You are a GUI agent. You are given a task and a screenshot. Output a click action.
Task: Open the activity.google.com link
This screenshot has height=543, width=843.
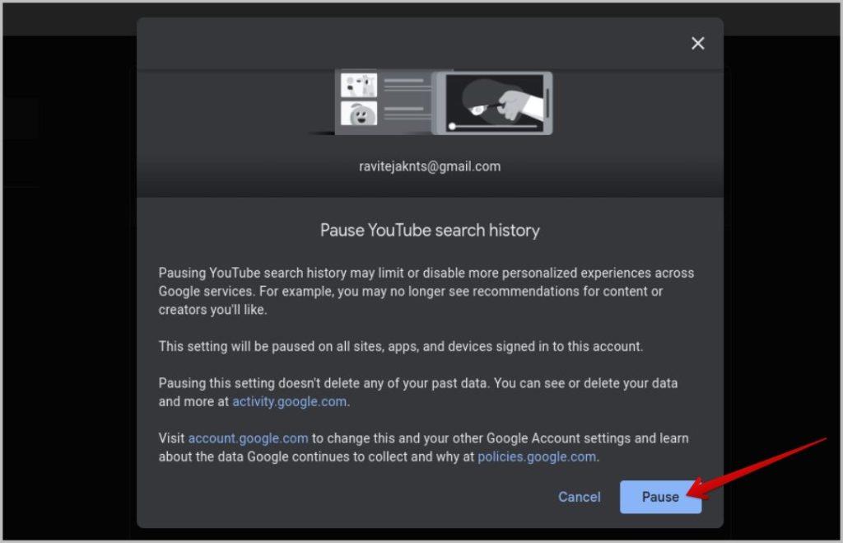coord(289,401)
